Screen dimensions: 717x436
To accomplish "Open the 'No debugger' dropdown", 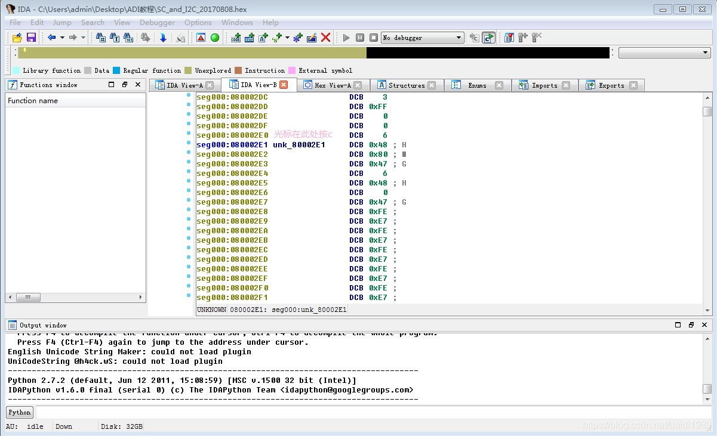I will (458, 38).
